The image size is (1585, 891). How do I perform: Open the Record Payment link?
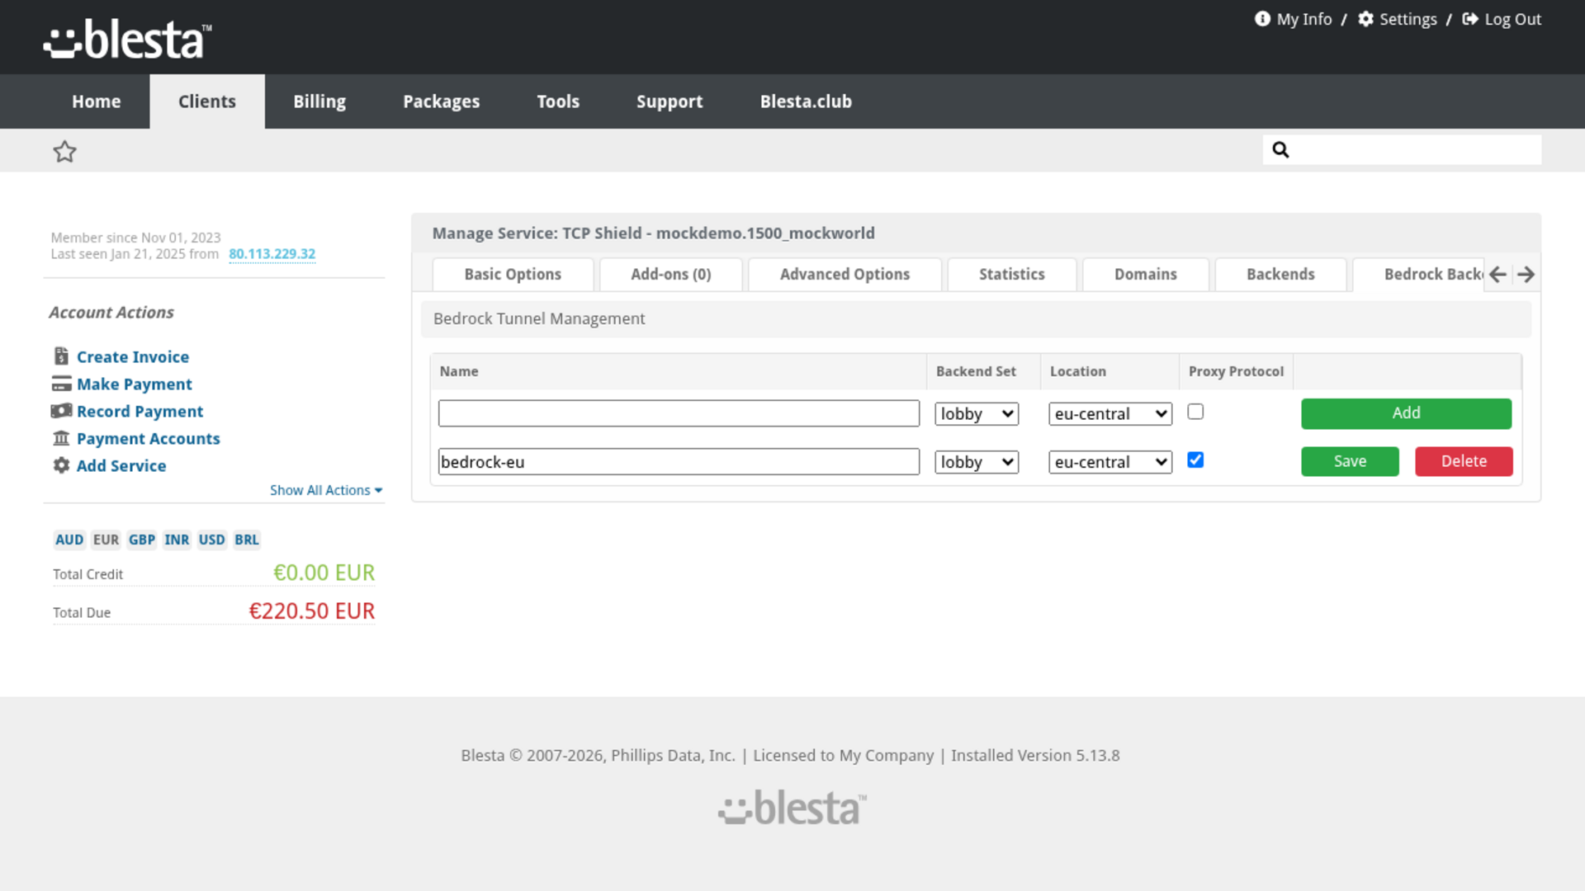(x=140, y=411)
